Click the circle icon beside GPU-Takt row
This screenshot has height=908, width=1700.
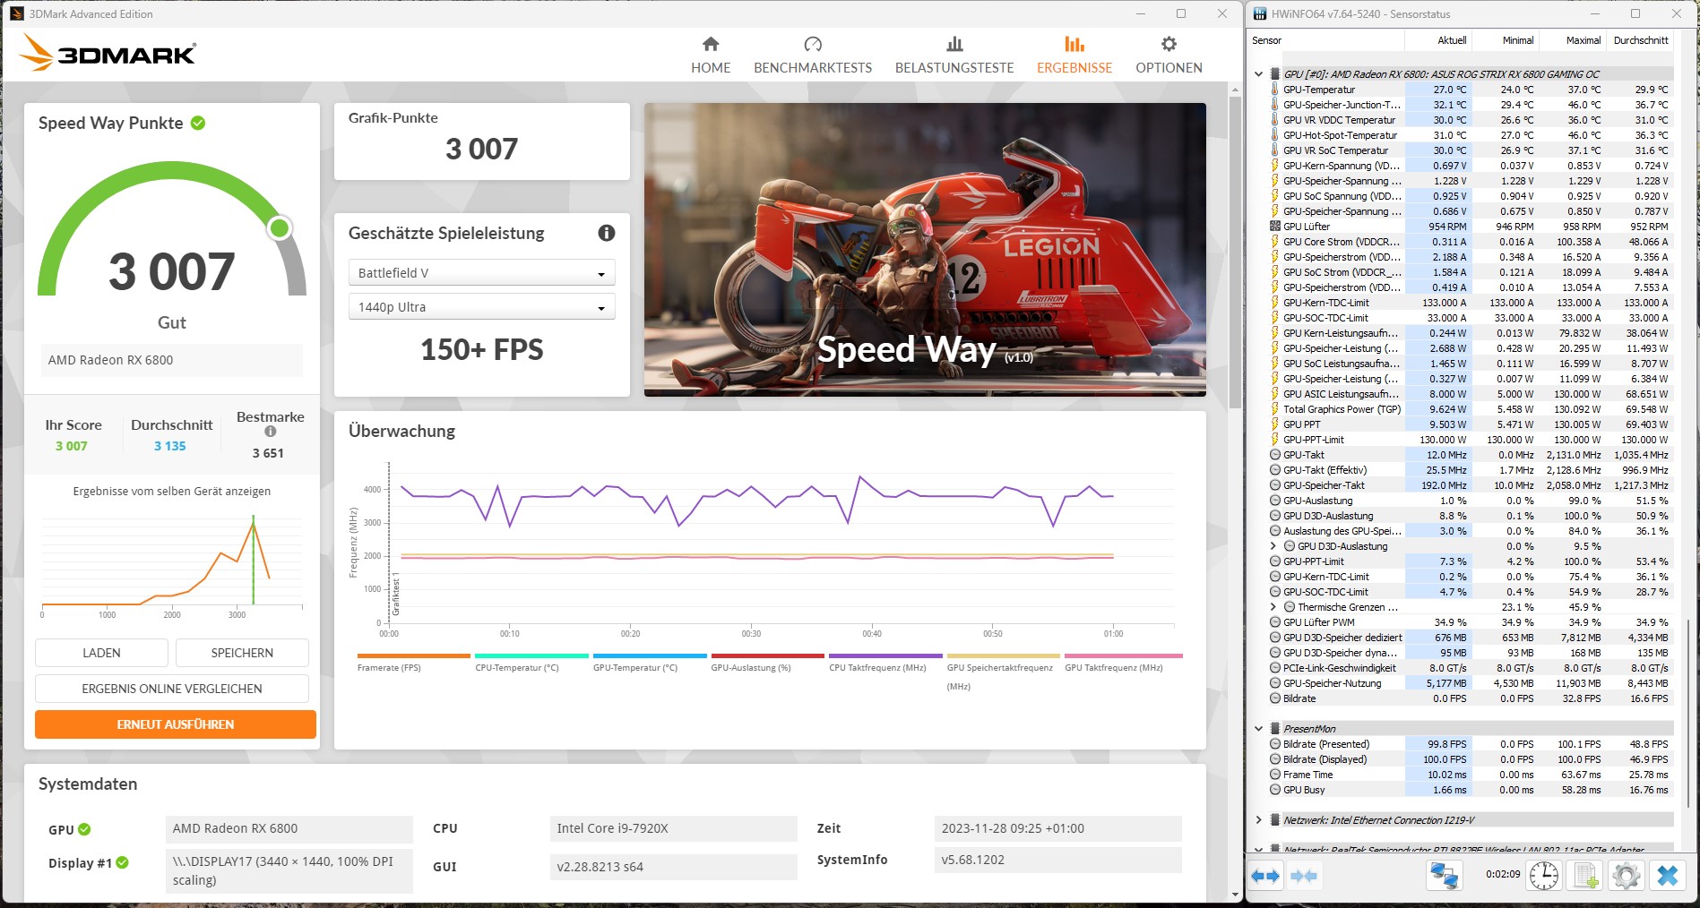point(1275,455)
